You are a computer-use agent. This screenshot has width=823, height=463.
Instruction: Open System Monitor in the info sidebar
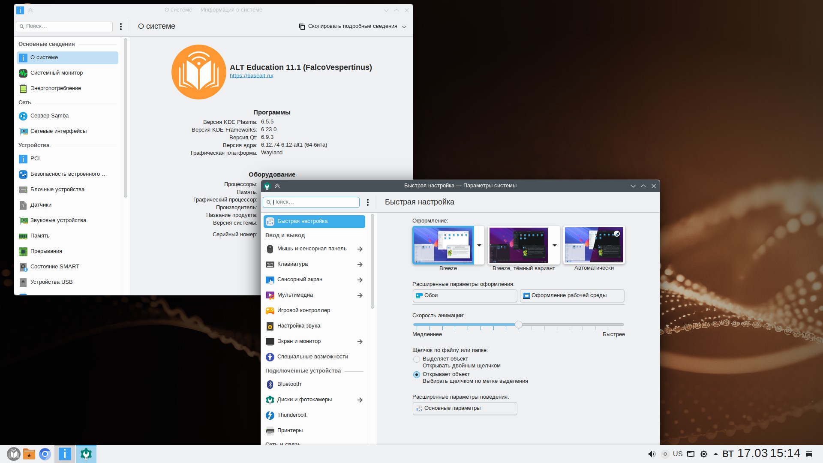[x=56, y=73]
